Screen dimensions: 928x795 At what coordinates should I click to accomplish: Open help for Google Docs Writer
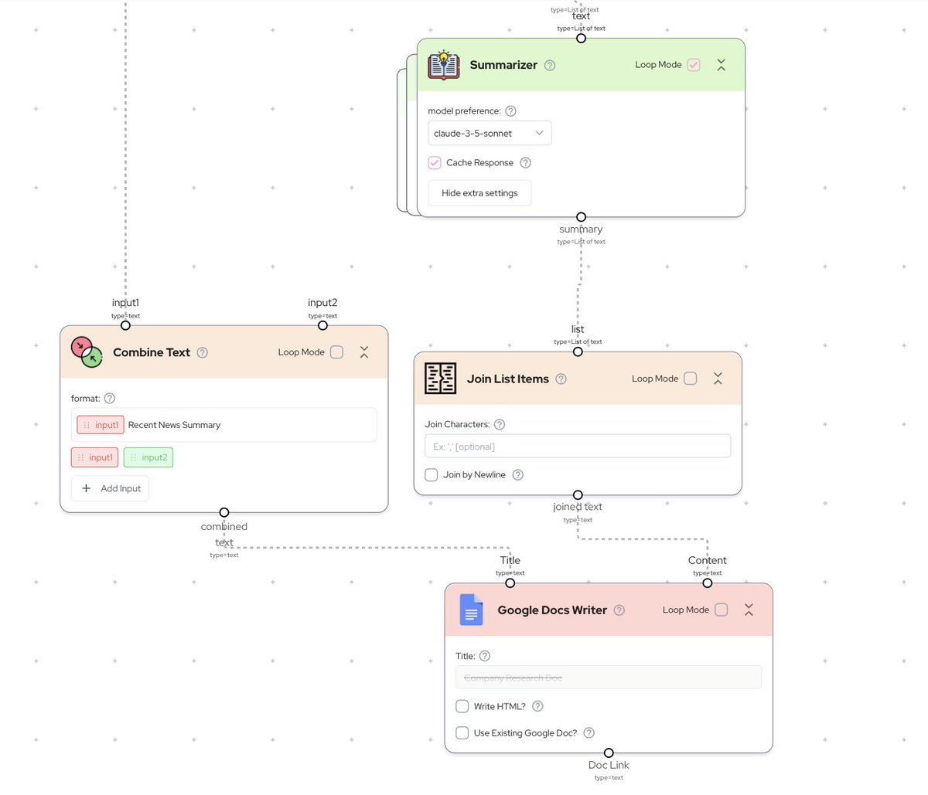pyautogui.click(x=619, y=610)
